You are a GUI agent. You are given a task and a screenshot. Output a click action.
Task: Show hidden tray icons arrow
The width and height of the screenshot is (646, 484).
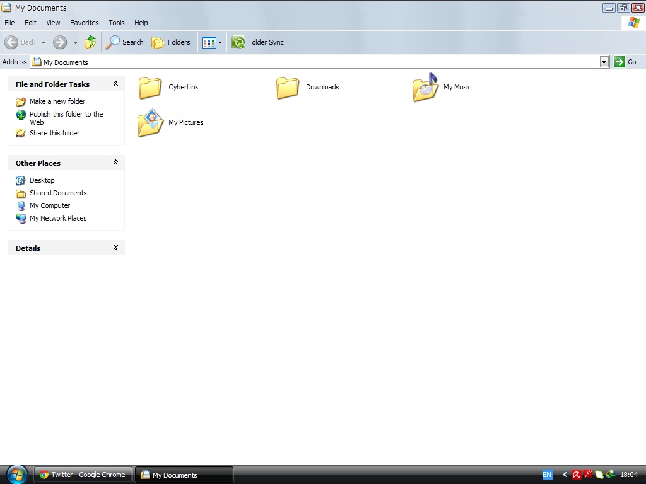click(565, 475)
